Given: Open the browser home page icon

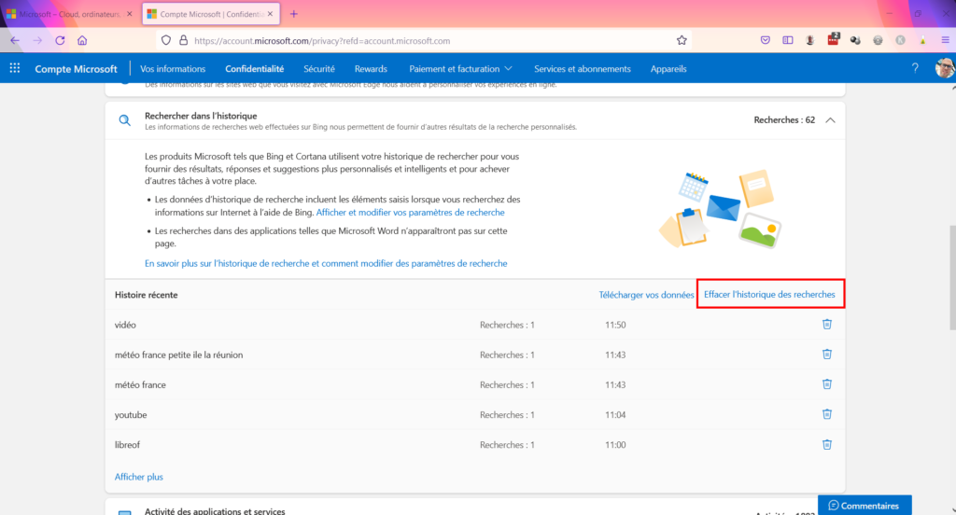Looking at the screenshot, I should pyautogui.click(x=82, y=41).
